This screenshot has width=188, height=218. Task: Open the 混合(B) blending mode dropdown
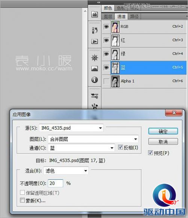[66, 170]
